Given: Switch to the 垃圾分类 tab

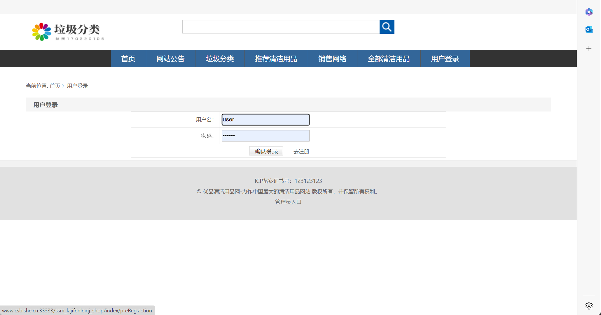Looking at the screenshot, I should [x=220, y=59].
